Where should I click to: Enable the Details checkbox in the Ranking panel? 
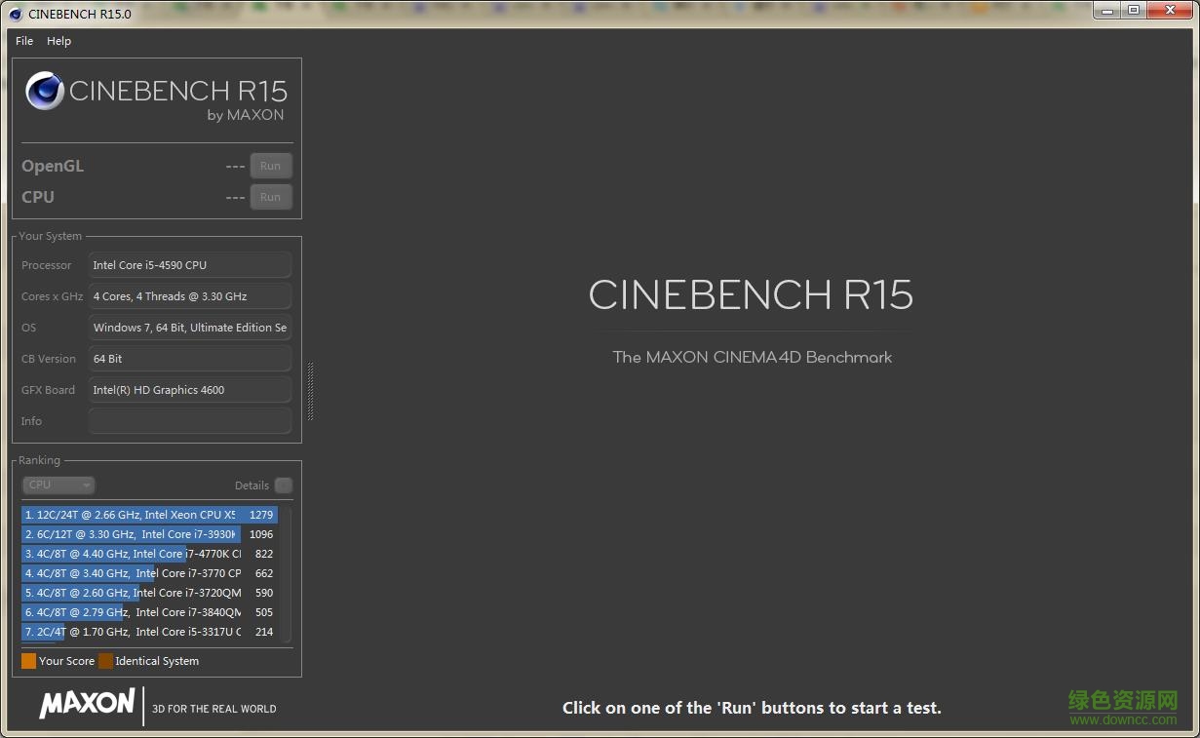coord(283,486)
